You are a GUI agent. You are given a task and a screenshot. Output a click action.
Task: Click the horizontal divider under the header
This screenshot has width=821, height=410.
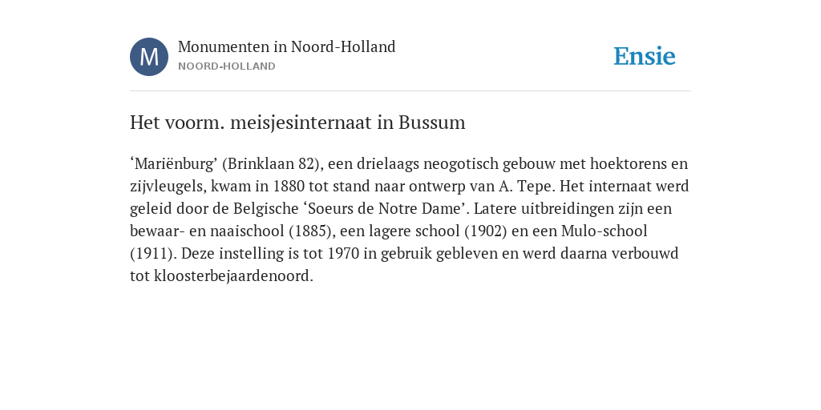(410, 91)
